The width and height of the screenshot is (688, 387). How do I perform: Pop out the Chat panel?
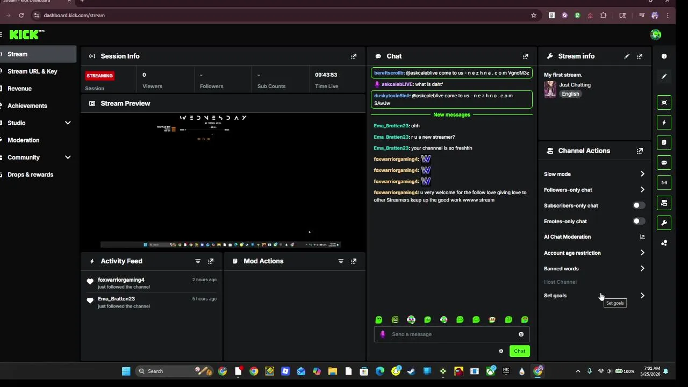526,56
